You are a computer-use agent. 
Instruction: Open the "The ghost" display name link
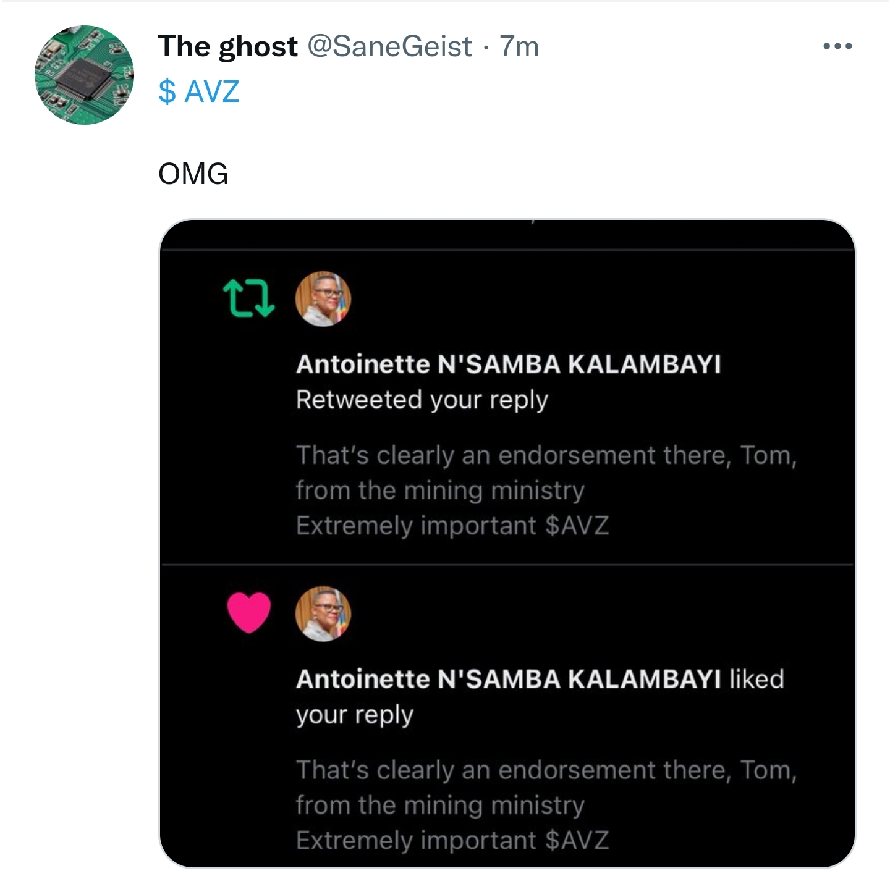227,46
